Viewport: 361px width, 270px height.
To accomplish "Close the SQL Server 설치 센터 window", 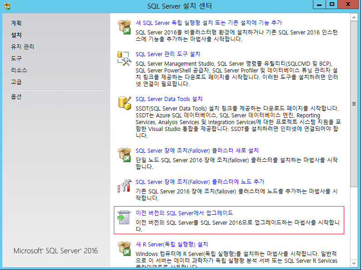I will [x=348, y=5].
